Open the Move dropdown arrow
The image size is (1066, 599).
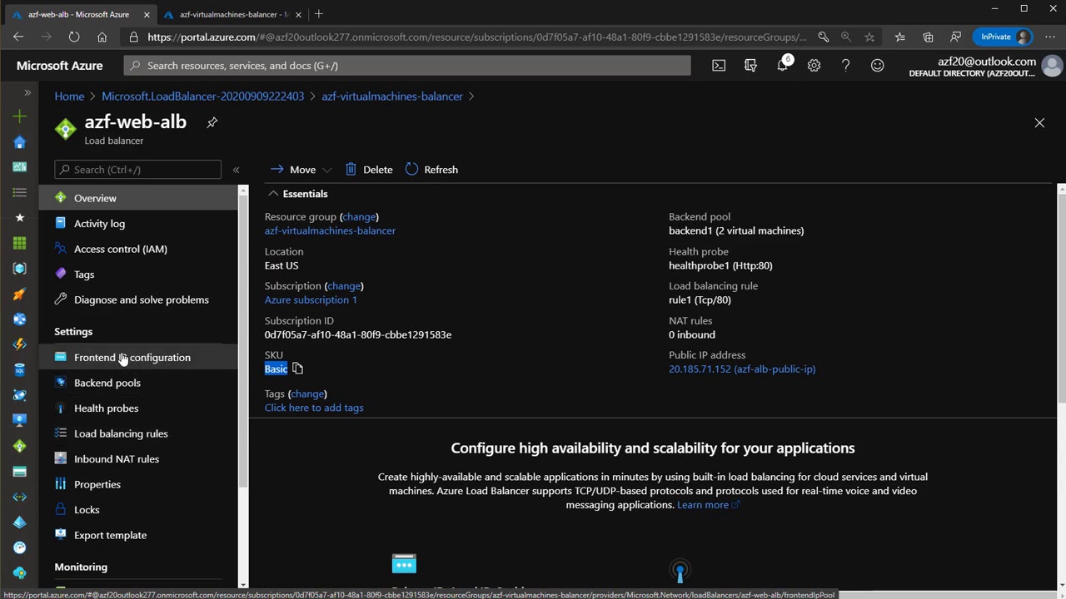(x=327, y=170)
